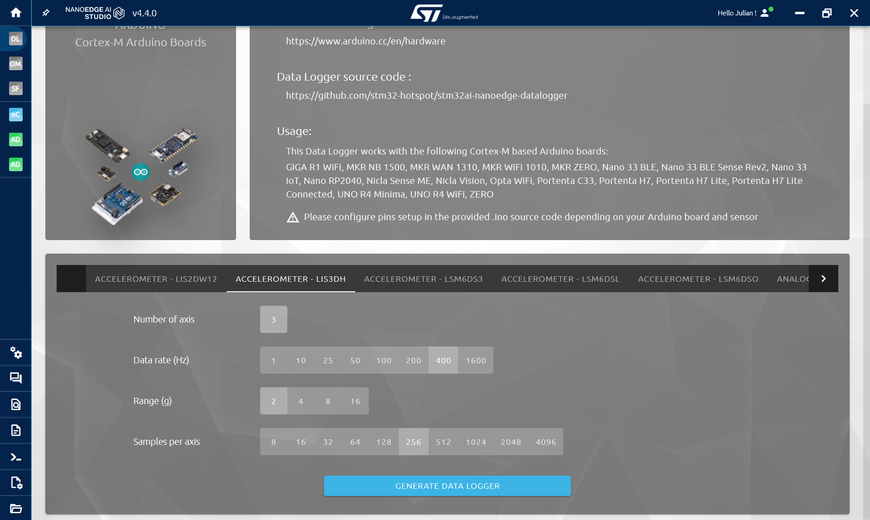The image size is (870, 520).
Task: Select 256 samples per axis
Action: [413, 441]
